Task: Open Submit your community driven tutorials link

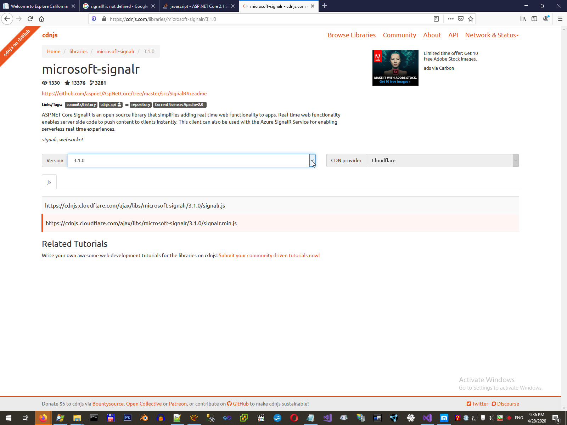Action: 269,255
